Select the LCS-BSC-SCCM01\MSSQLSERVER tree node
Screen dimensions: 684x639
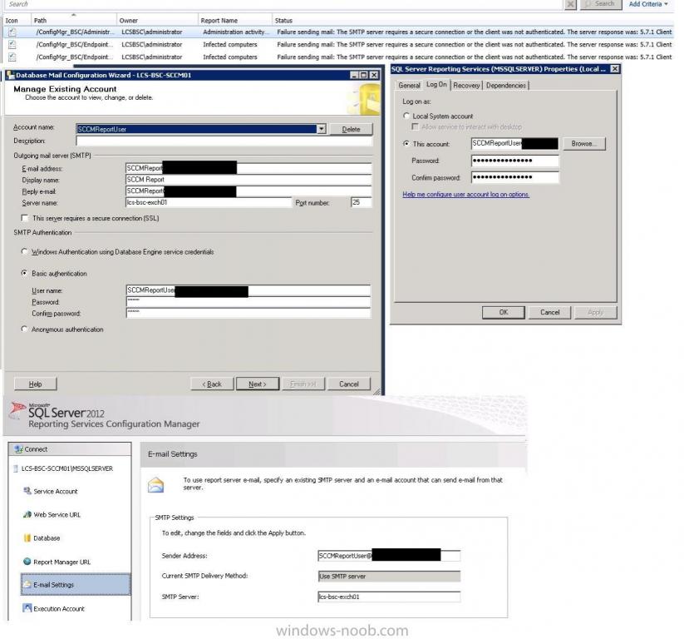(66, 468)
